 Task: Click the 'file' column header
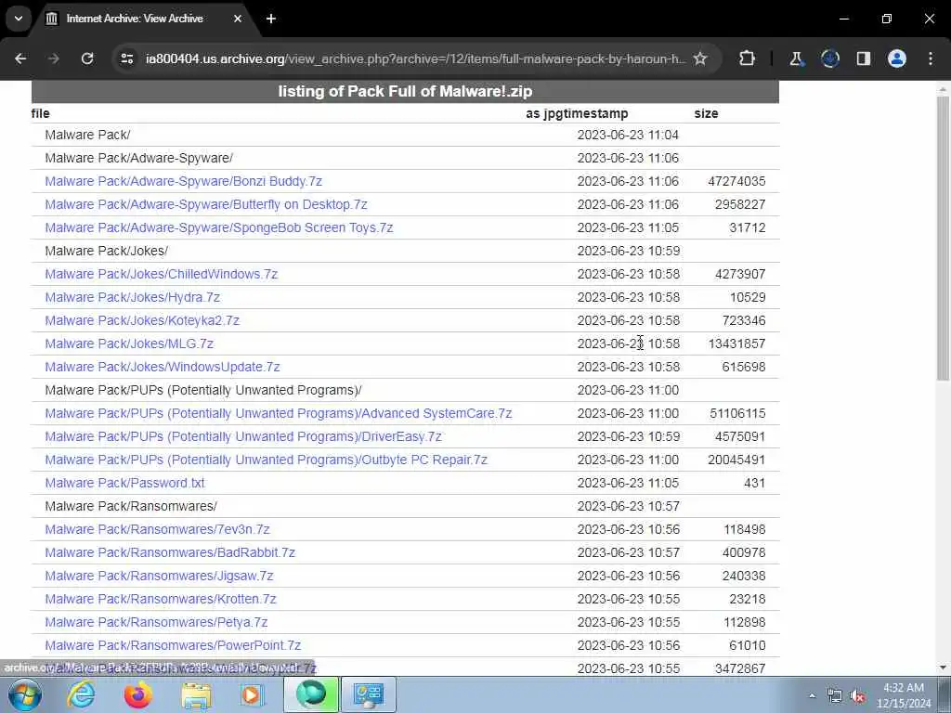pyautogui.click(x=41, y=113)
